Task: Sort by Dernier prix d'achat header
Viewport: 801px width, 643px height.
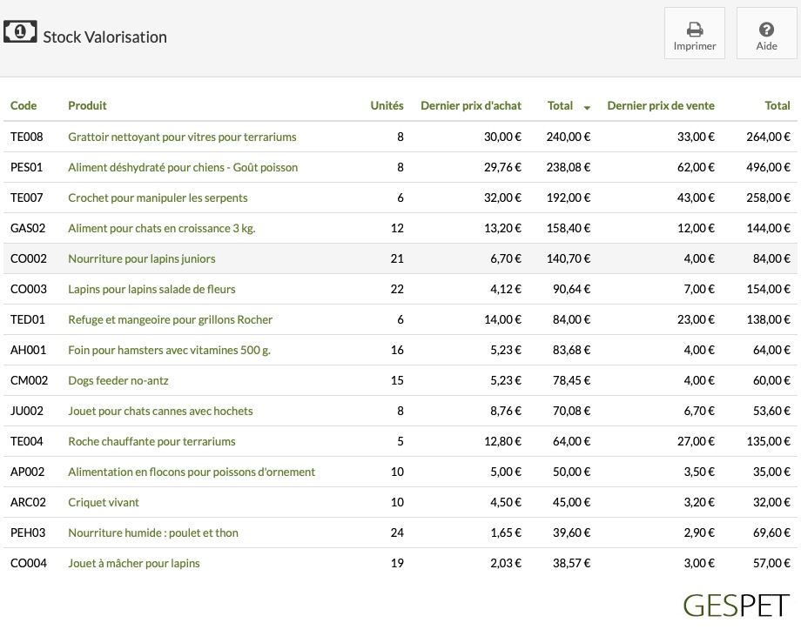Action: click(470, 105)
